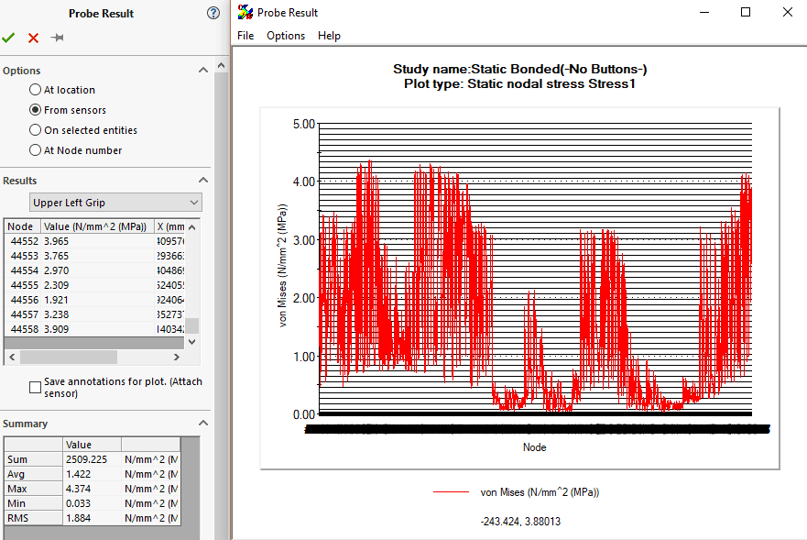Screen dimensions: 807x540
Task: Select node 44557 row in results
Action: point(94,314)
